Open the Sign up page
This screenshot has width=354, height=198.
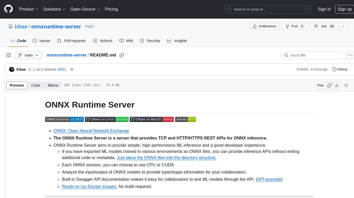(344, 9)
